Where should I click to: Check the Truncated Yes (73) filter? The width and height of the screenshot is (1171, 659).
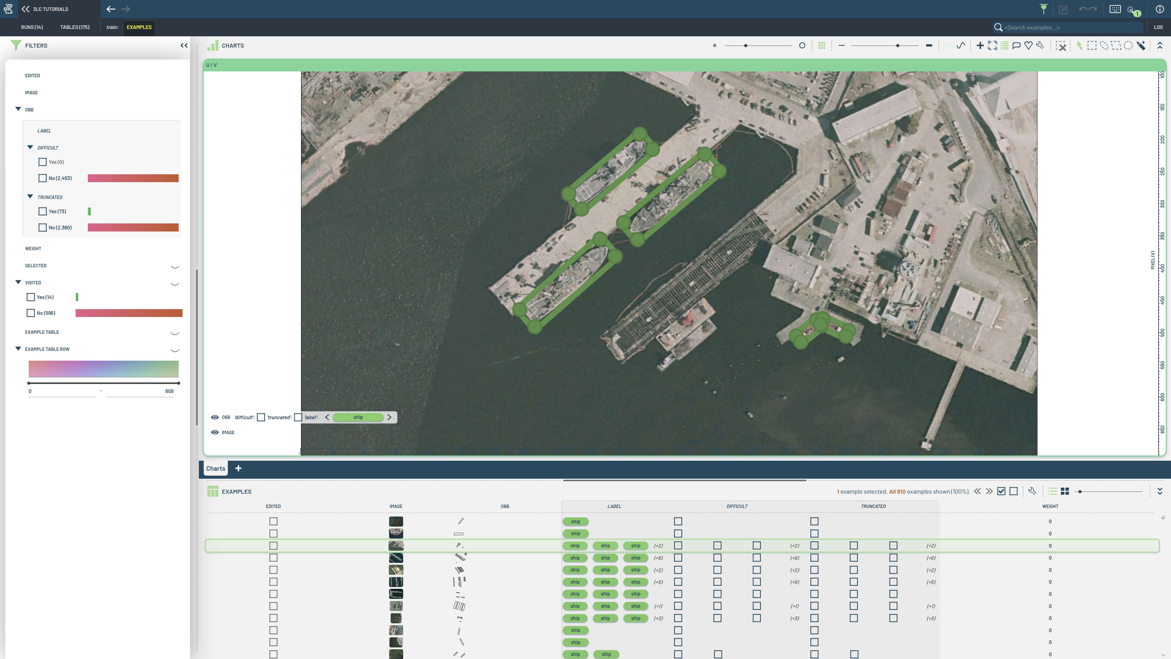(x=42, y=211)
